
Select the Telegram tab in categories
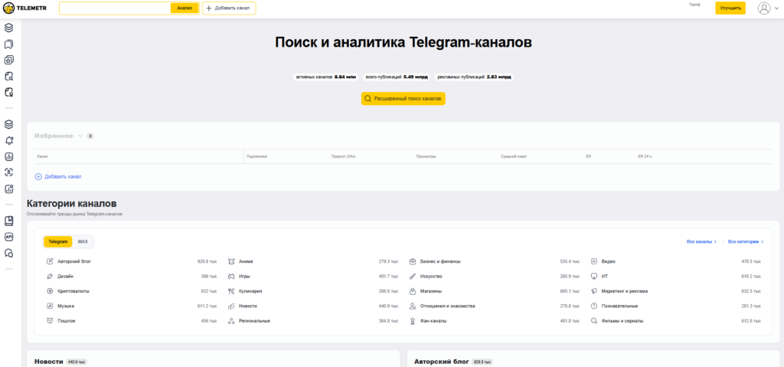coord(58,242)
